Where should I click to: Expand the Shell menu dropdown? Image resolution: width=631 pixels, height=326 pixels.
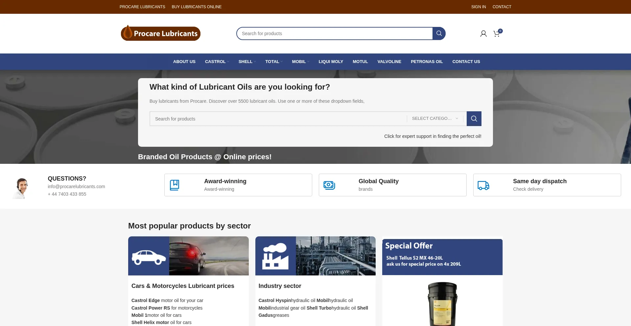247,62
